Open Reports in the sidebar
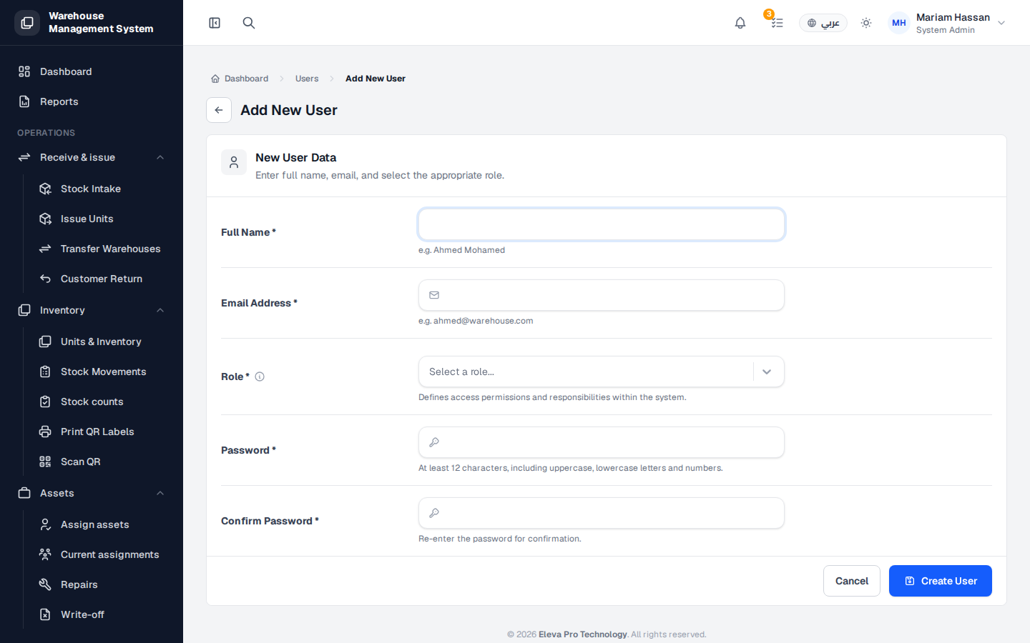Screen dimensions: 1030x643 (92, 101)
